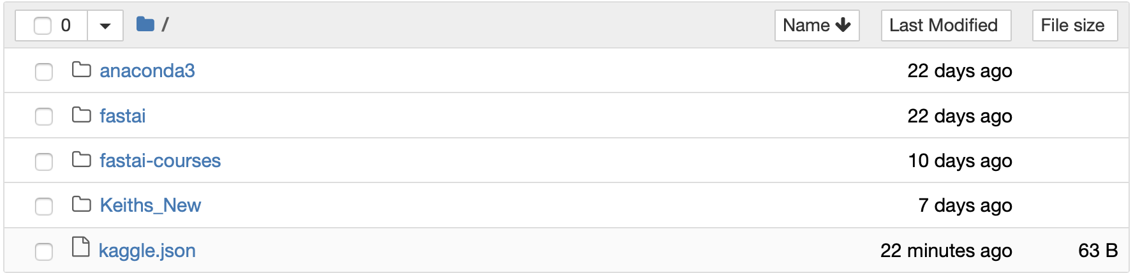Click the anaconda3 folder icon
The image size is (1133, 273).
pyautogui.click(x=81, y=70)
